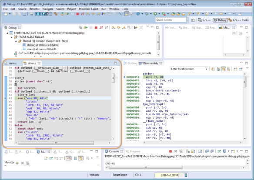
Task: Click the Packs icon in the main toolbar
Action: [x=56, y=14]
